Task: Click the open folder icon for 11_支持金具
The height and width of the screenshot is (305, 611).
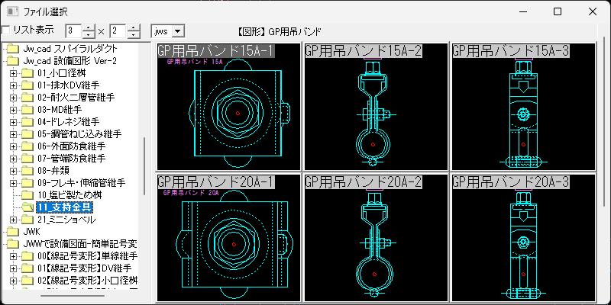Action: [x=27, y=207]
